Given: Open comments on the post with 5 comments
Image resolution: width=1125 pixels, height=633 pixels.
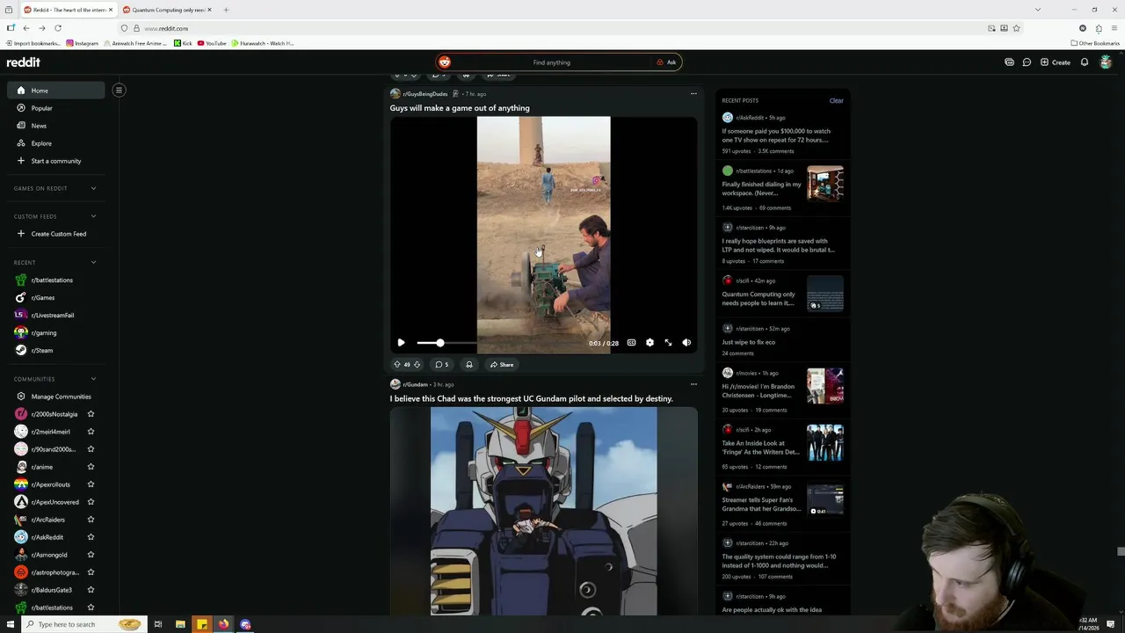Looking at the screenshot, I should click(x=441, y=364).
